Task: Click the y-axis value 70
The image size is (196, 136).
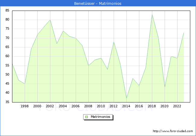Action: pyautogui.click(x=7, y=38)
